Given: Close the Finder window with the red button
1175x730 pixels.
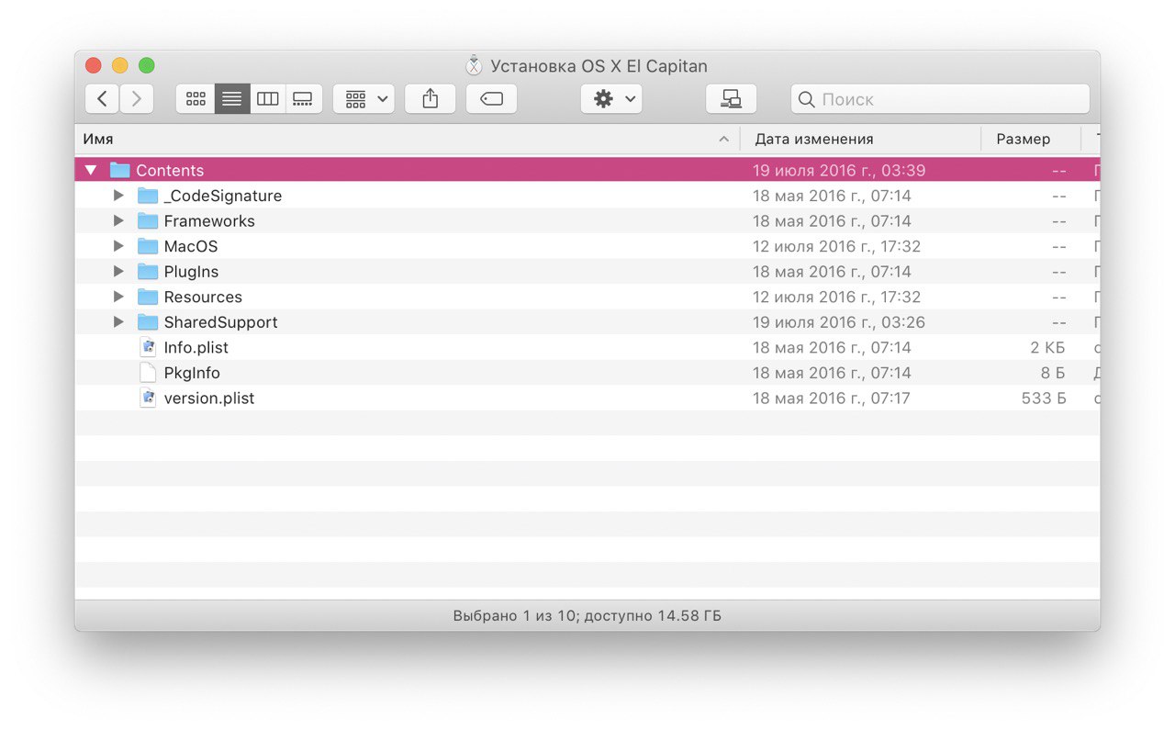Looking at the screenshot, I should pyautogui.click(x=94, y=65).
